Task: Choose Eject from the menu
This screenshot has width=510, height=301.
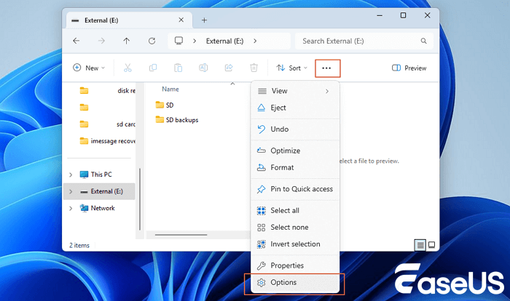Action: [x=295, y=108]
